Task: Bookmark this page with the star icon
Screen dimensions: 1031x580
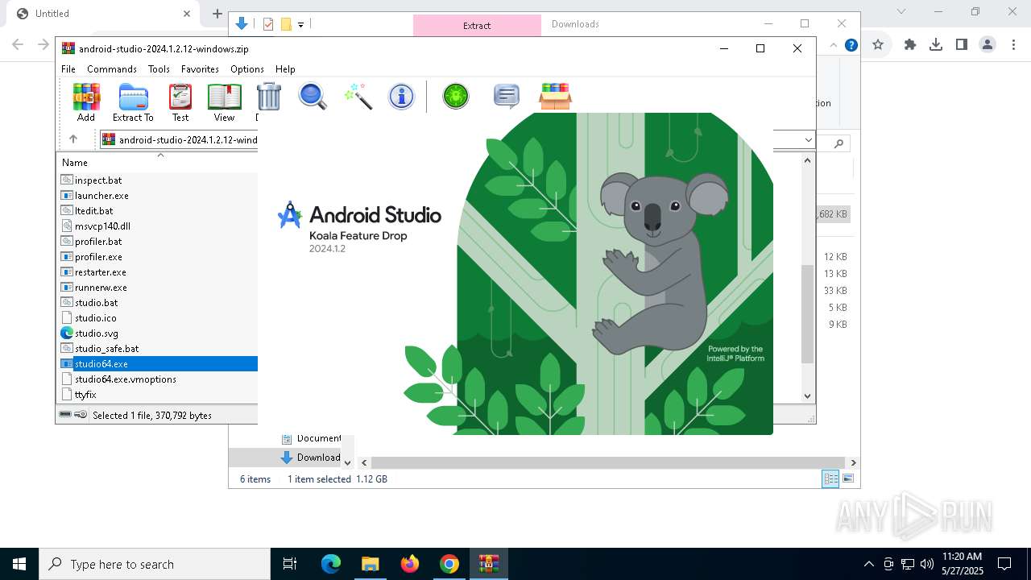Action: tap(878, 45)
